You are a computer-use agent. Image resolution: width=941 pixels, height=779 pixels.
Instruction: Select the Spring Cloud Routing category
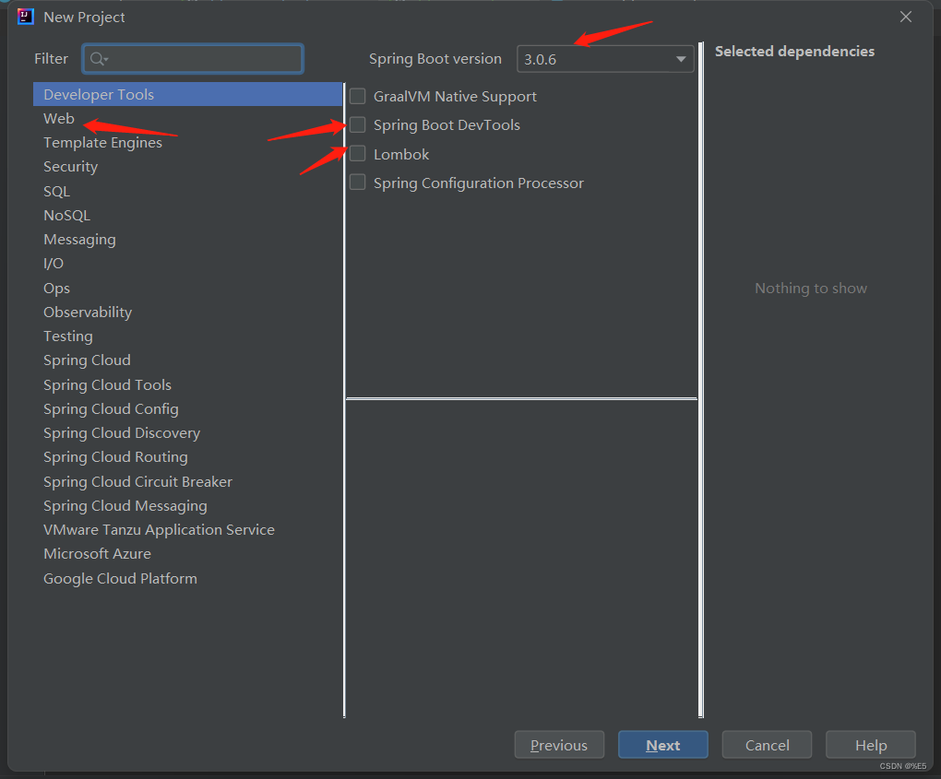coord(188,457)
